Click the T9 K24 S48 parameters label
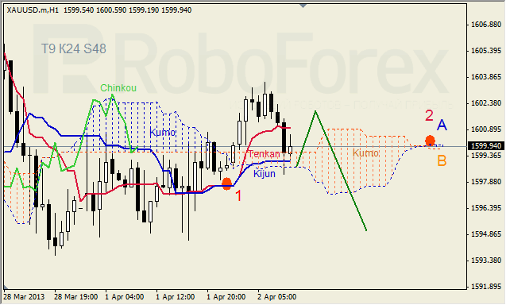506x305 pixels. (74, 48)
